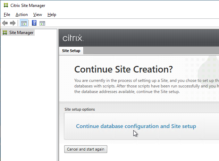Toggle the Show/Hide Action Pane icon
This screenshot has width=219, height=161.
42,23
